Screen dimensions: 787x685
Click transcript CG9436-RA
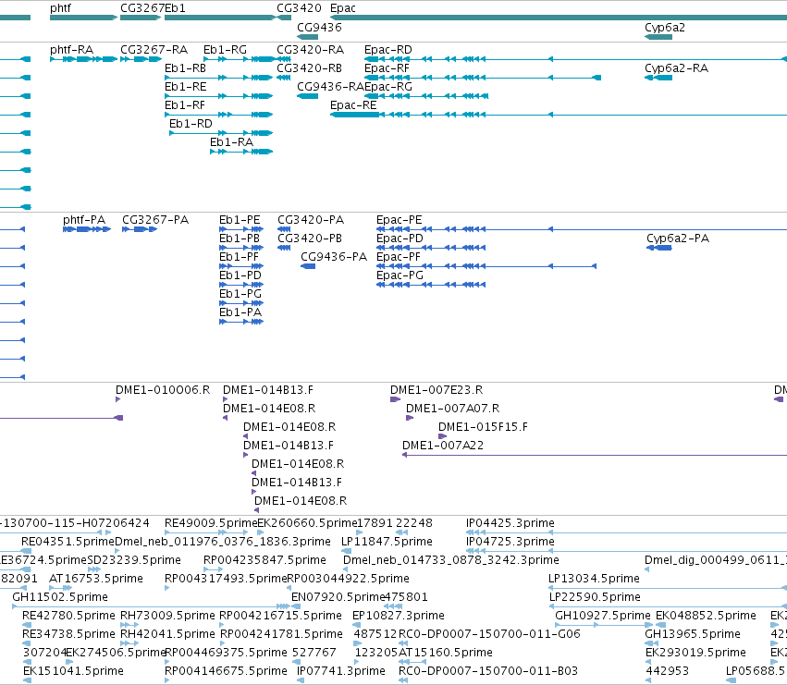(x=308, y=96)
